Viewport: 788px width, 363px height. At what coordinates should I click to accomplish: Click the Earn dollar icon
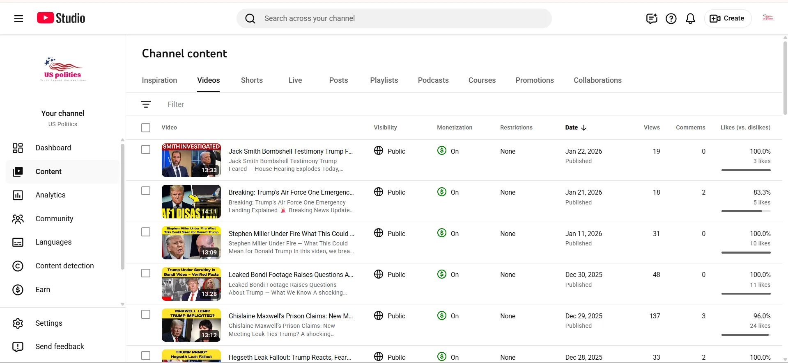pyautogui.click(x=18, y=290)
